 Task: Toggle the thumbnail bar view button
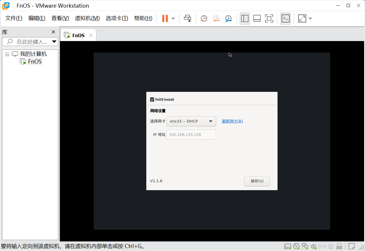tap(257, 19)
